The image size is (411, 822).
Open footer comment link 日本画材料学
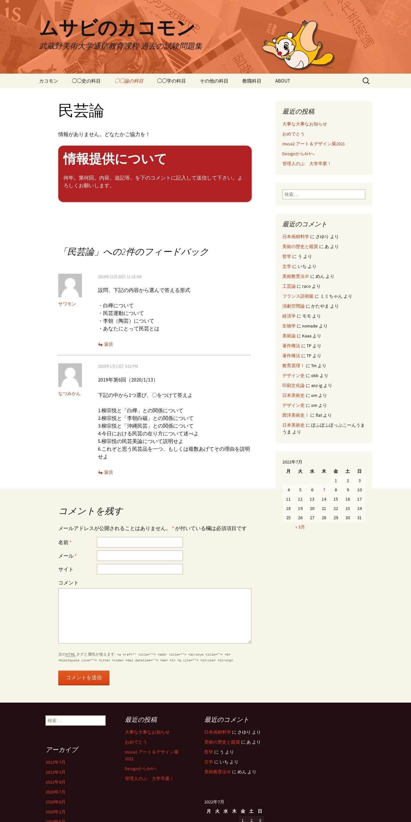point(217,732)
